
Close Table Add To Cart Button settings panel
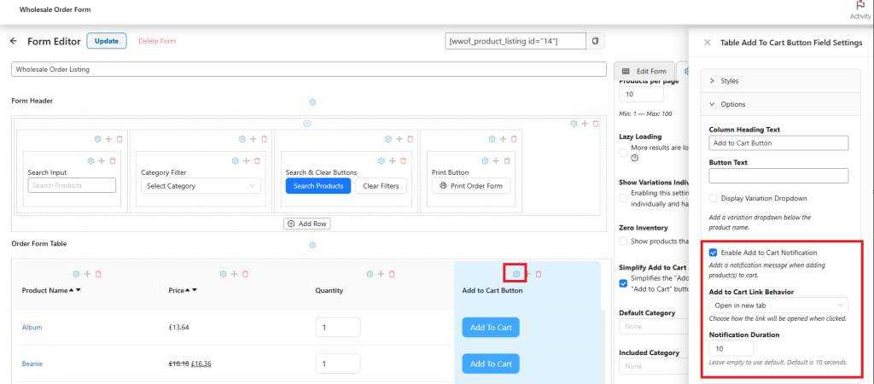pos(708,43)
